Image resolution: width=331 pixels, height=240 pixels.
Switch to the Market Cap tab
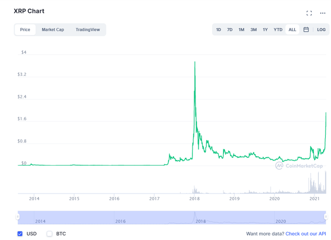(53, 29)
